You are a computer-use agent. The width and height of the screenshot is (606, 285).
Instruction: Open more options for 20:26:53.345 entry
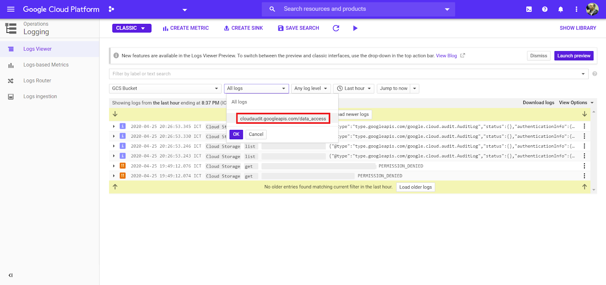(x=584, y=126)
